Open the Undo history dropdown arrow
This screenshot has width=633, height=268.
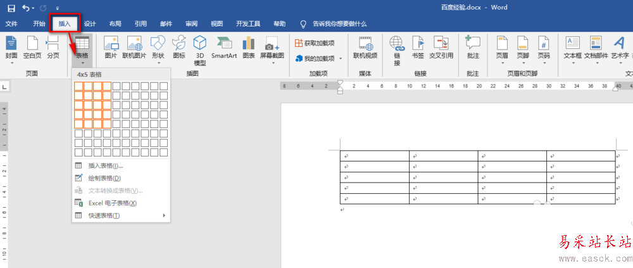tap(33, 8)
